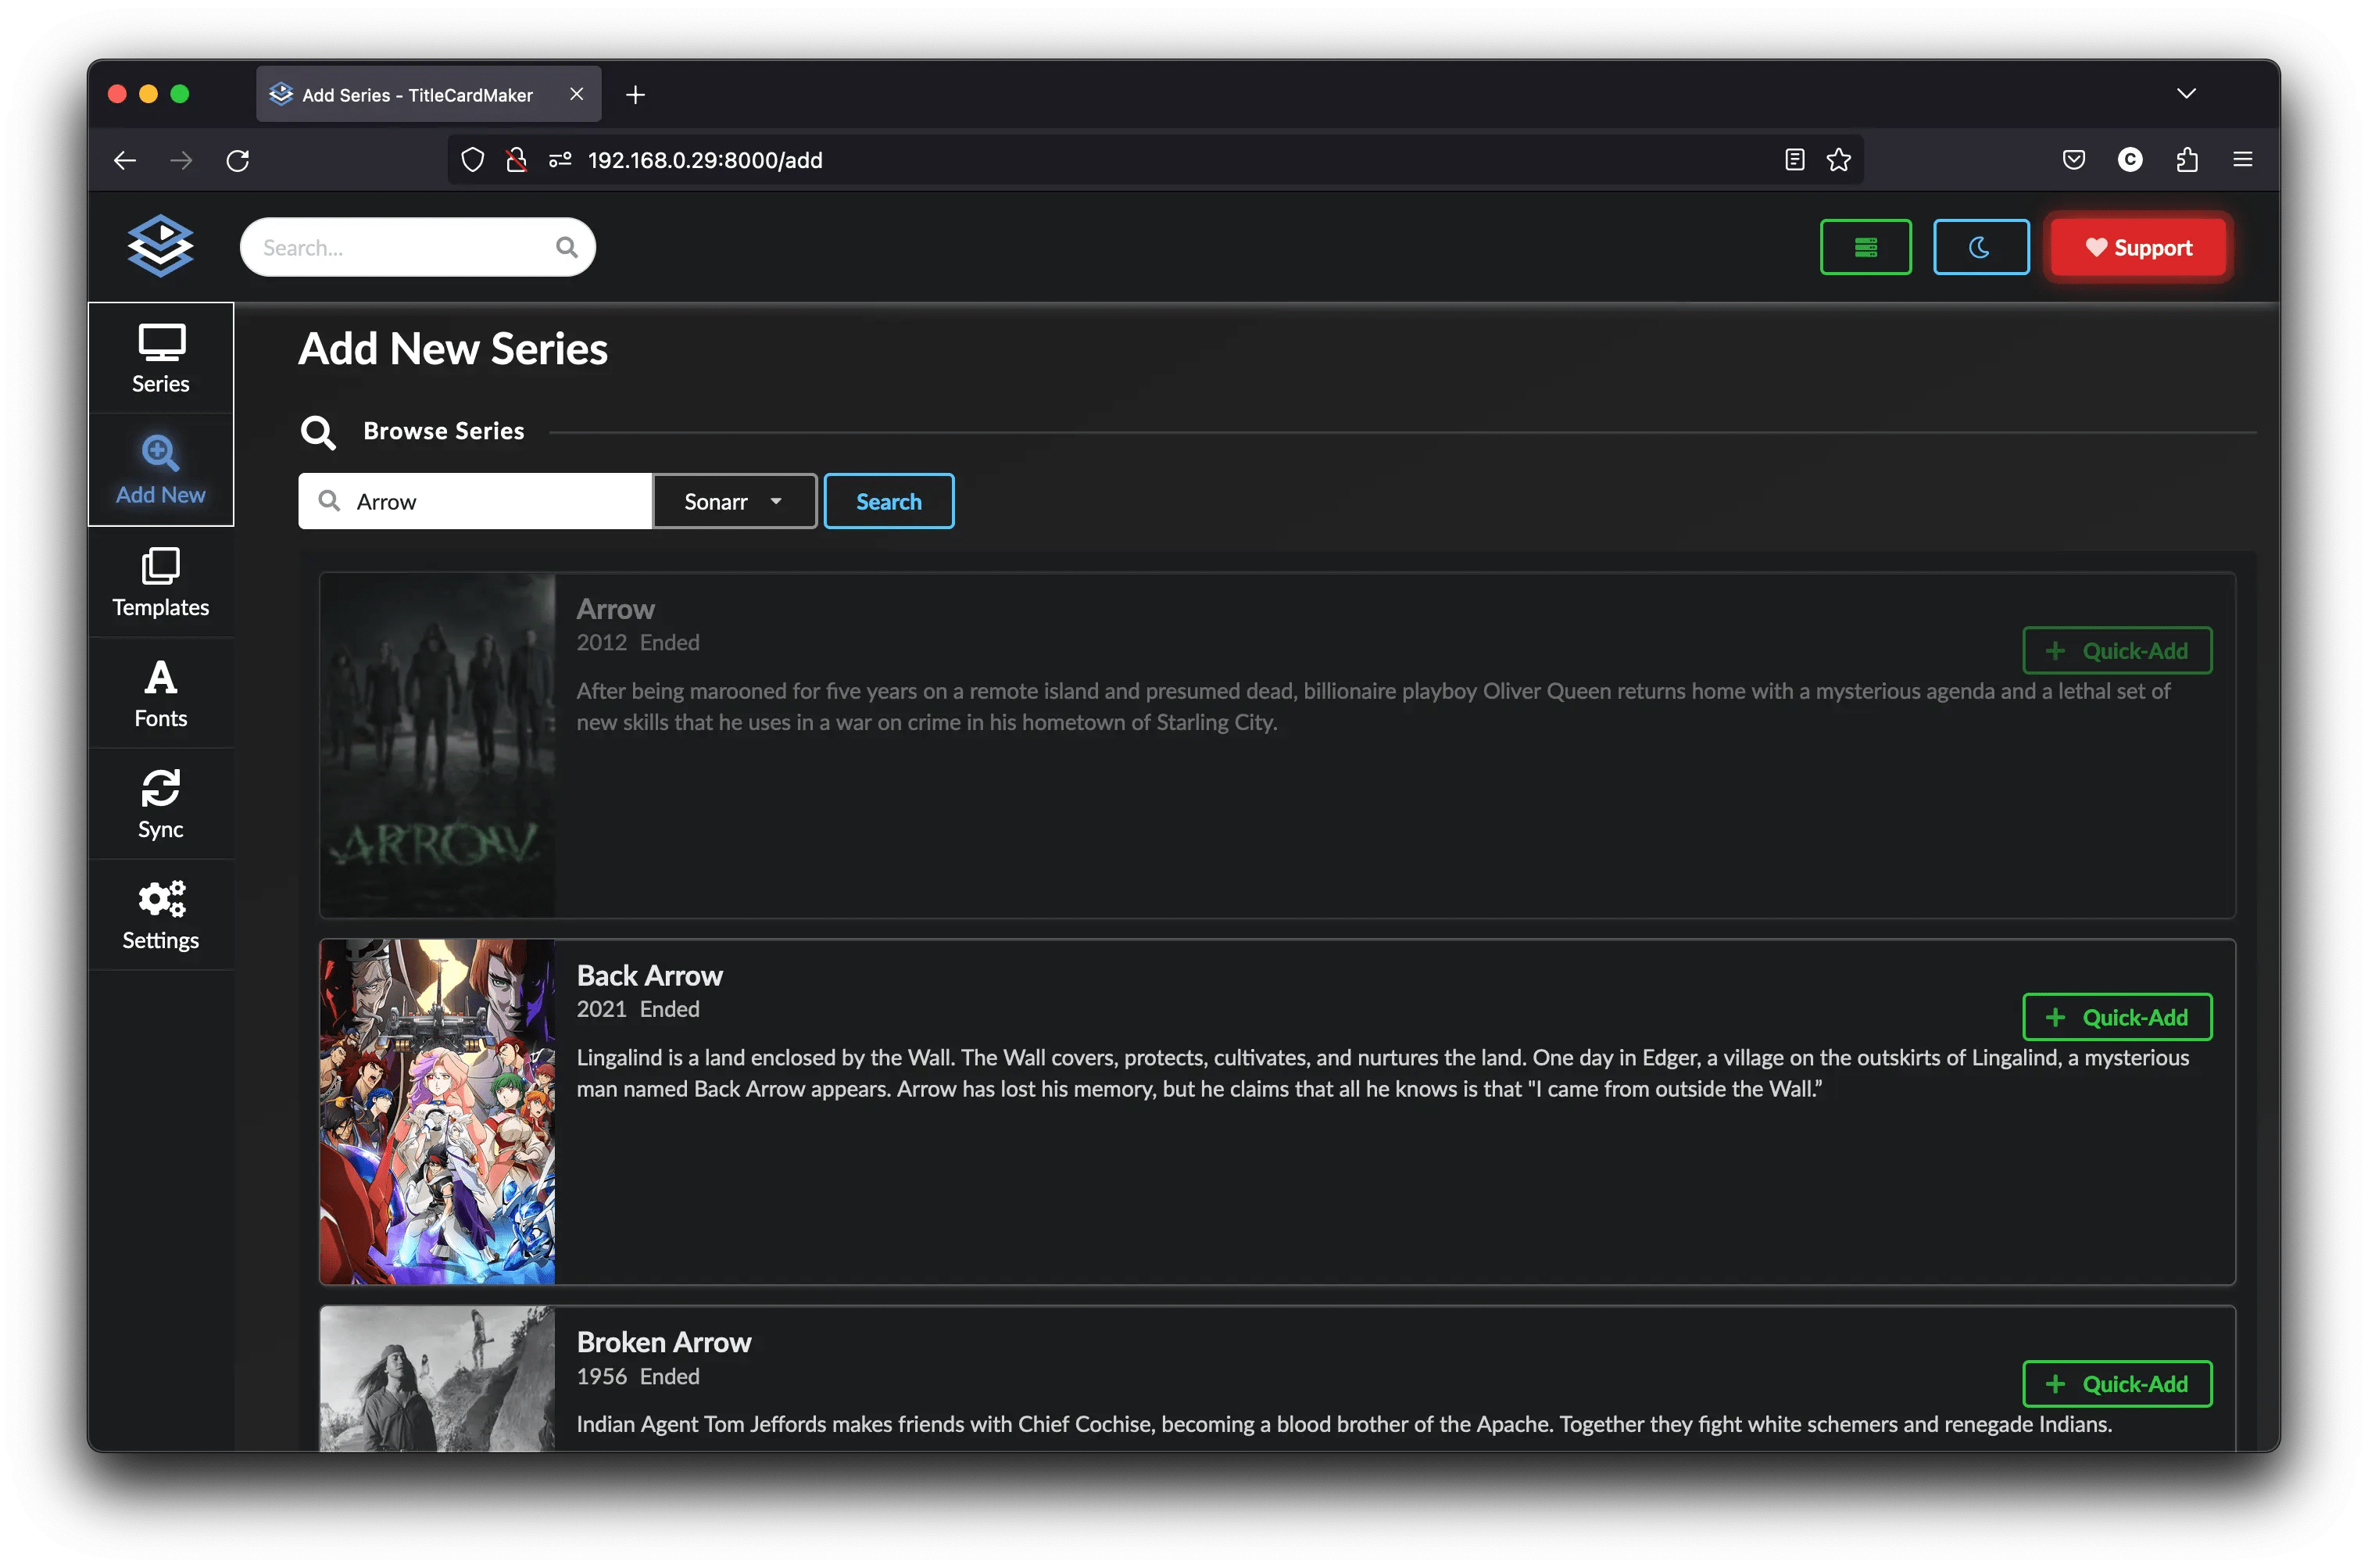2368x1568 pixels.
Task: Open the list all tabs chevron
Action: [x=2186, y=94]
